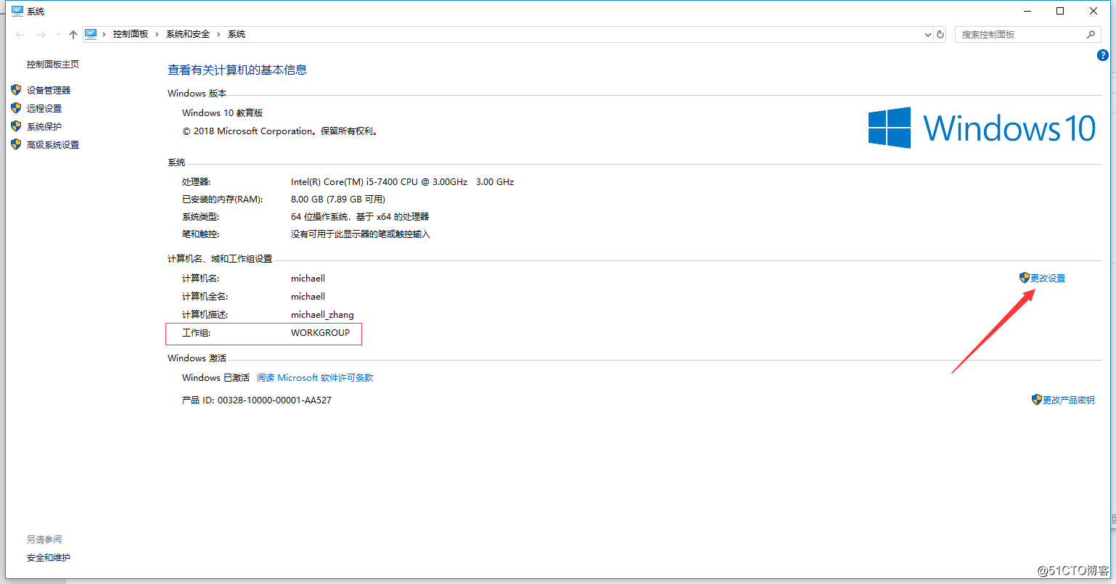The height and width of the screenshot is (584, 1116).
Task: Click the shield icon next to 远程设置
Action: (x=16, y=108)
